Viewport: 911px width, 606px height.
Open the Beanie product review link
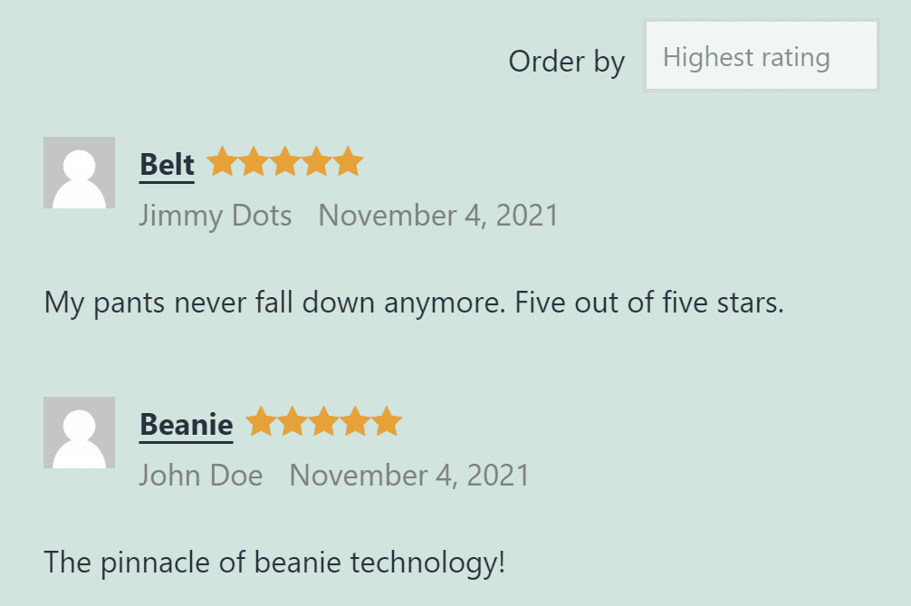point(186,423)
